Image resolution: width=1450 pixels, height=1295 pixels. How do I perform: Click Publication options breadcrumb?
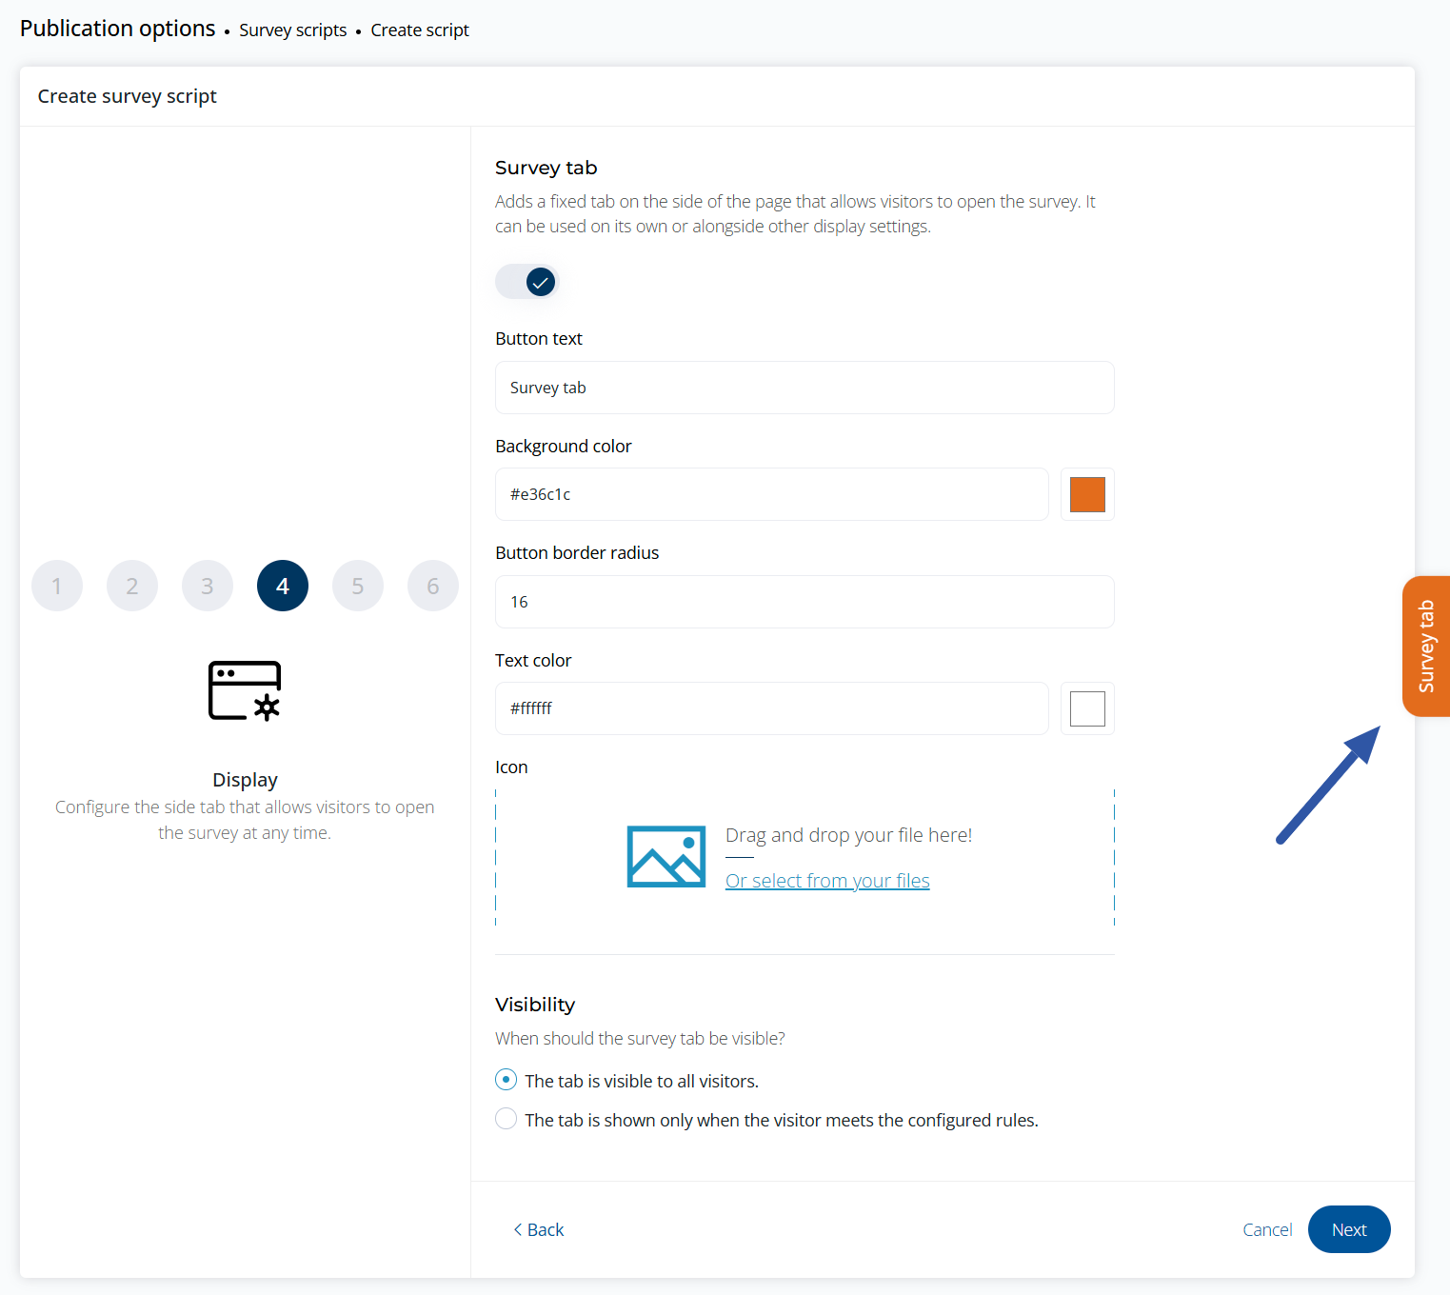[118, 29]
